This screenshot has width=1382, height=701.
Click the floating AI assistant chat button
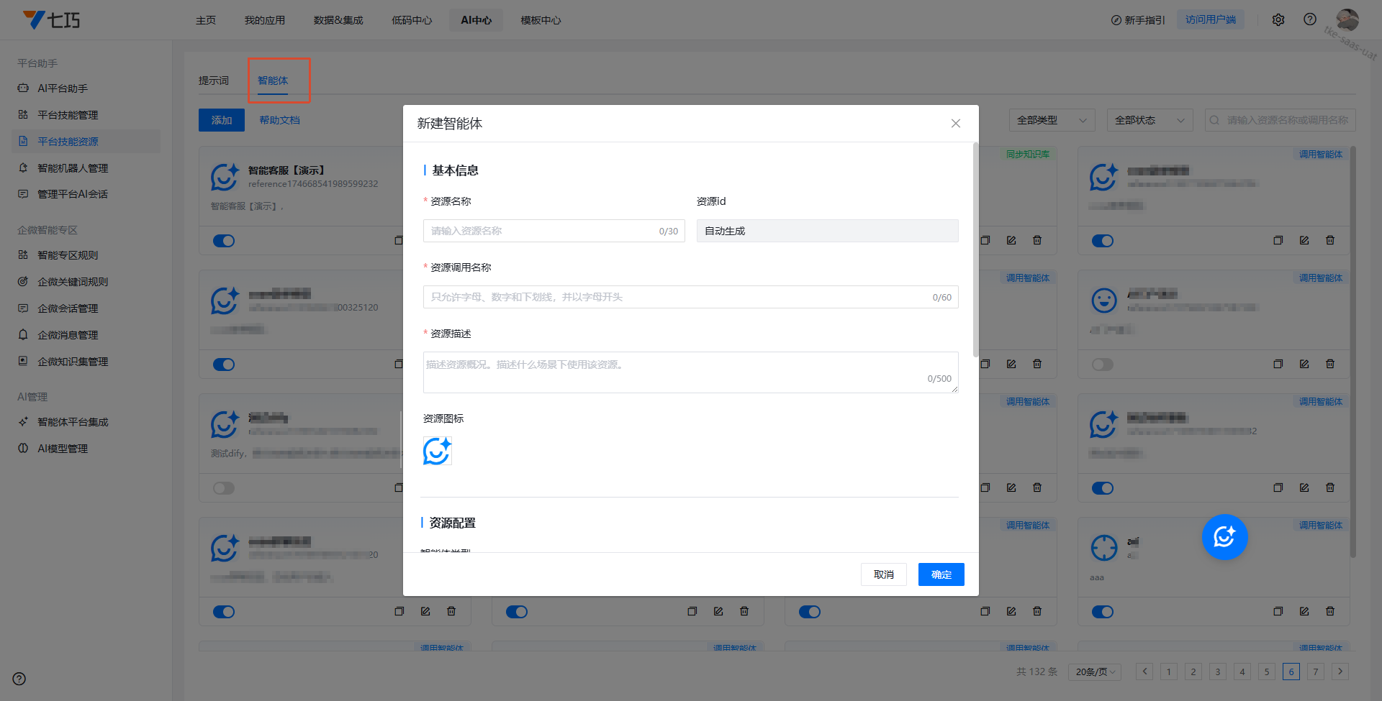click(1224, 537)
